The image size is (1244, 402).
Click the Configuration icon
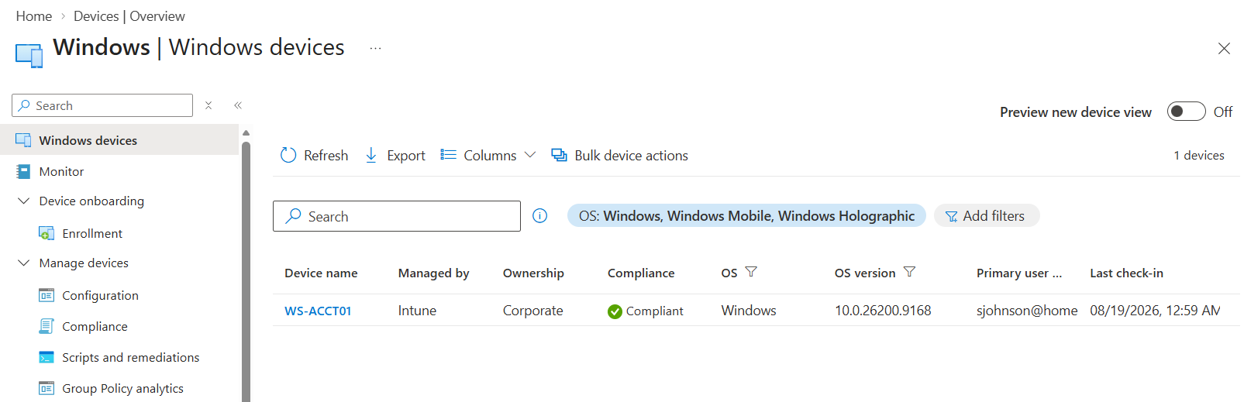[x=47, y=295]
